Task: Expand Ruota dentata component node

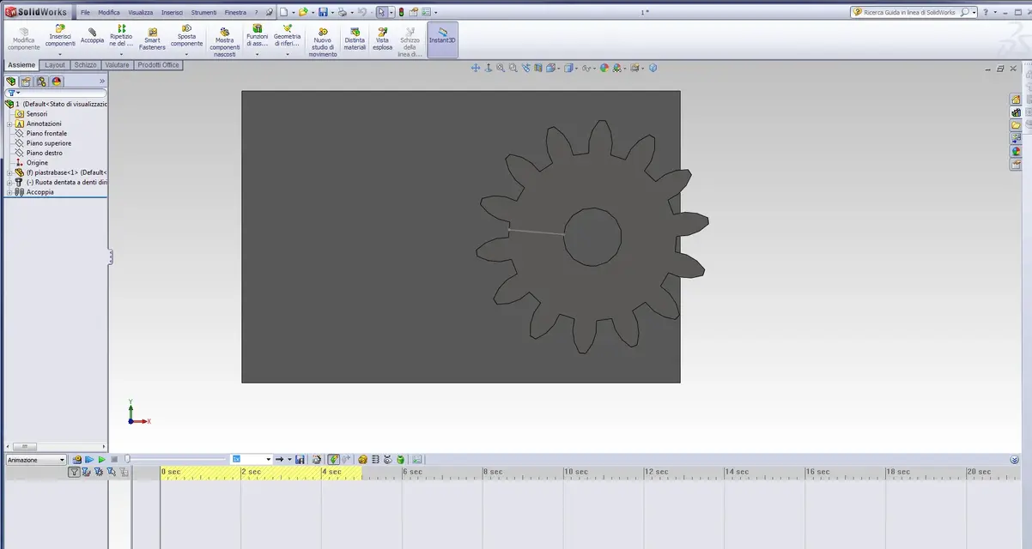Action: pos(9,182)
